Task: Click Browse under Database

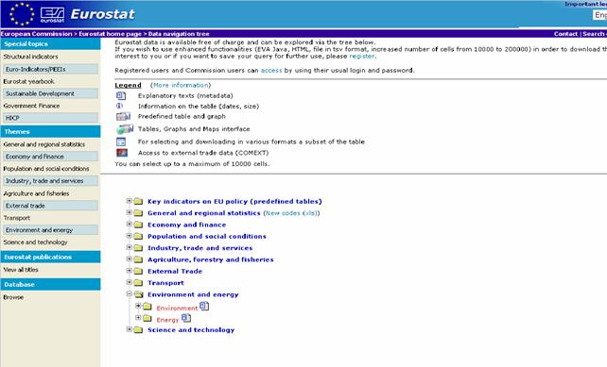Action: coord(13,297)
